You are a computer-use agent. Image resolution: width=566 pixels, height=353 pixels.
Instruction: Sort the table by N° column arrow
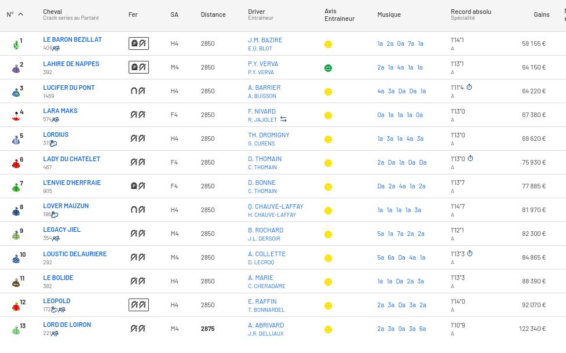coord(20,14)
